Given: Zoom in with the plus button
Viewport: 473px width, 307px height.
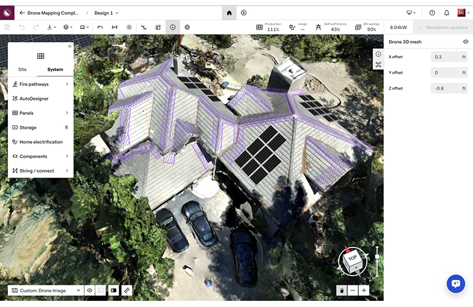Looking at the screenshot, I should coord(364,290).
